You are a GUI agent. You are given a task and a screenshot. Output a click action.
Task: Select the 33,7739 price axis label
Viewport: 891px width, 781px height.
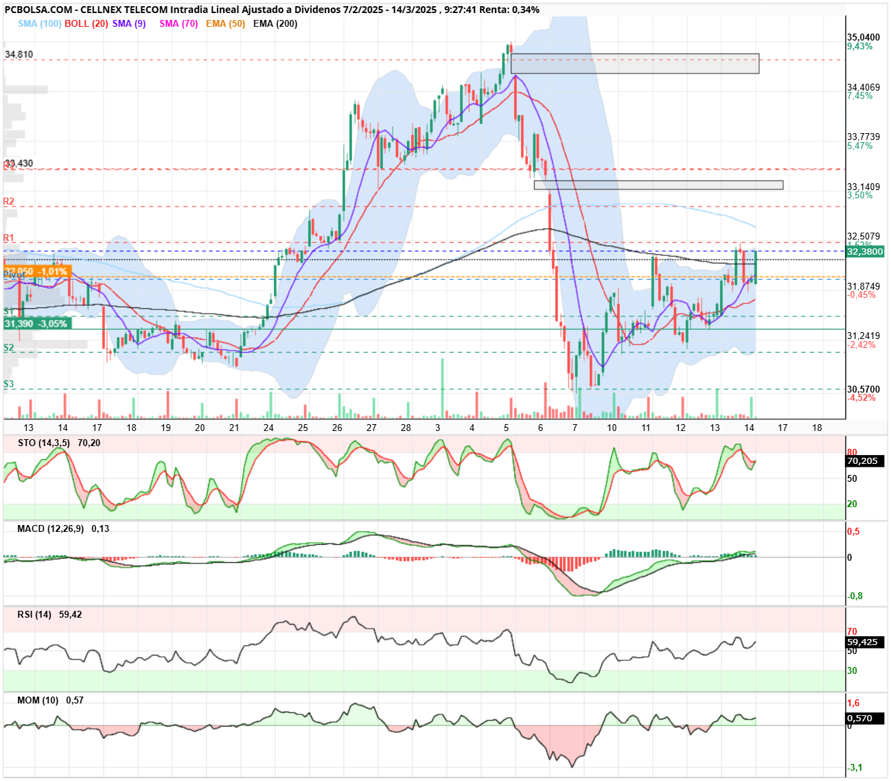(864, 137)
